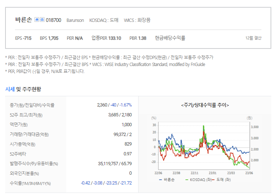Image resolution: width=272 pixels, height=194 pixels.
Task: Click the 시가총액(억원) row label
Action: click(x=23, y=144)
